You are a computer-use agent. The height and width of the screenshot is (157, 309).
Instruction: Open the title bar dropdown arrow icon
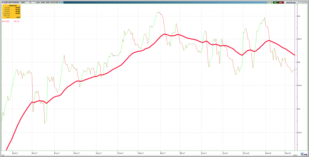click(300, 2)
